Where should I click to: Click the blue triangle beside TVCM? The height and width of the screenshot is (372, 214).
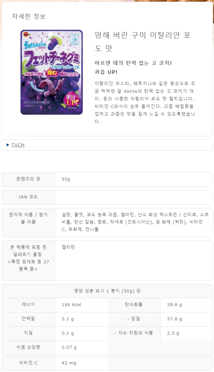point(8,145)
